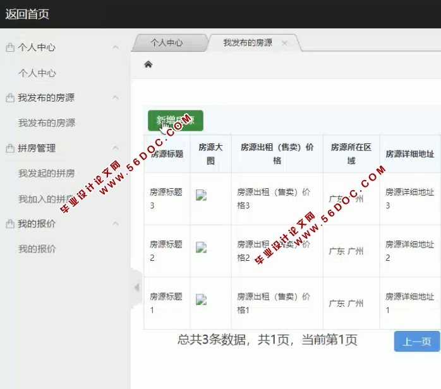Viewport: 441px width, 389px height.
Task: Collapse the 拼房管理 group chevron
Action: 116,148
